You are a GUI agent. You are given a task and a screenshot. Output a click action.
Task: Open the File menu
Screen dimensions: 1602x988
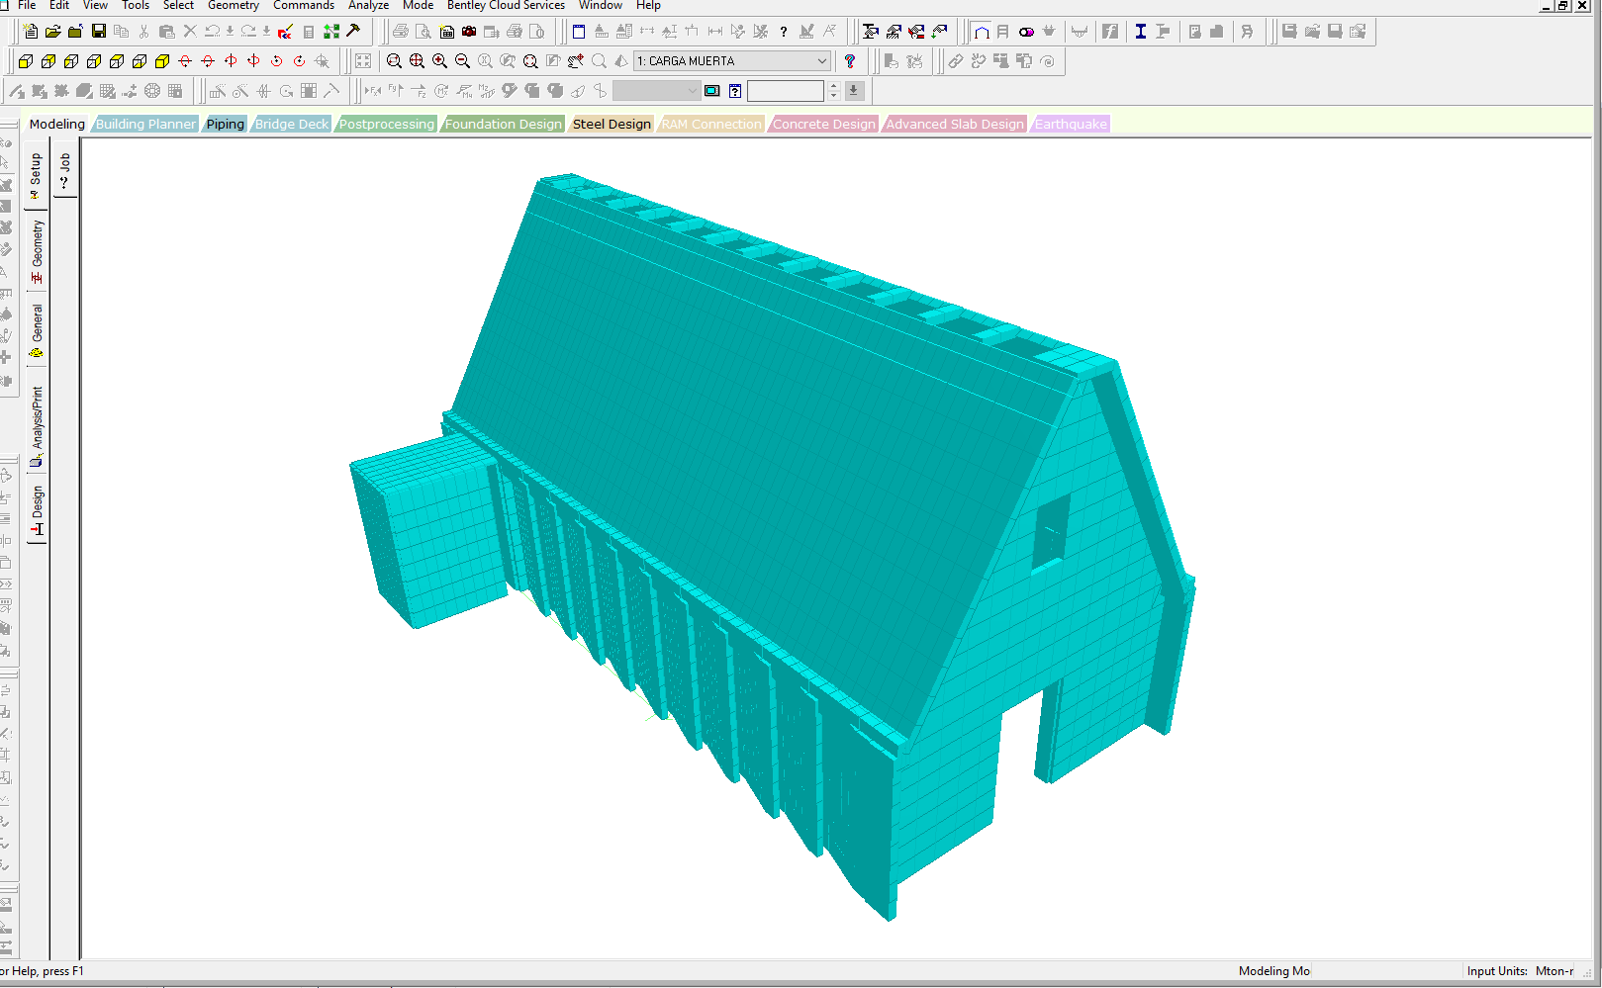pos(27,6)
